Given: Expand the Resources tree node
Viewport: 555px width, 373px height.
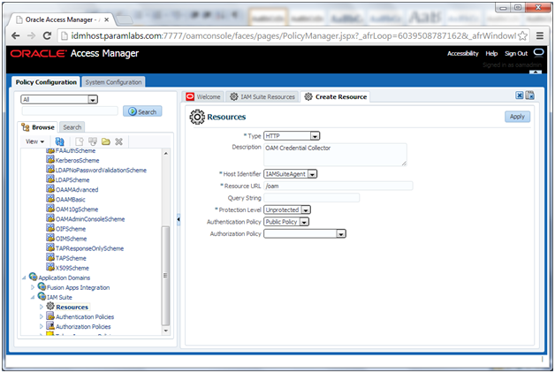Looking at the screenshot, I should (41, 307).
